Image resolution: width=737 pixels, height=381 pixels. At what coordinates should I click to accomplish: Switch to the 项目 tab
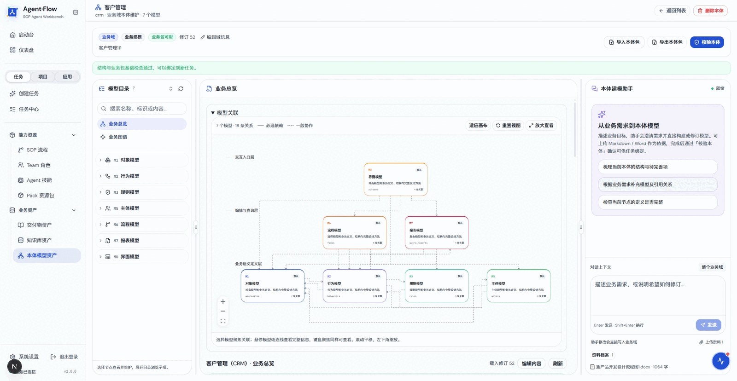pyautogui.click(x=43, y=77)
